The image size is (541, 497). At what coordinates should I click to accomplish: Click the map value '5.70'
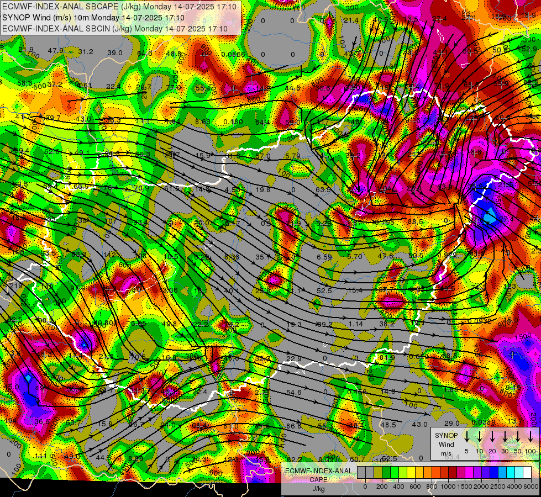[x=355, y=256]
